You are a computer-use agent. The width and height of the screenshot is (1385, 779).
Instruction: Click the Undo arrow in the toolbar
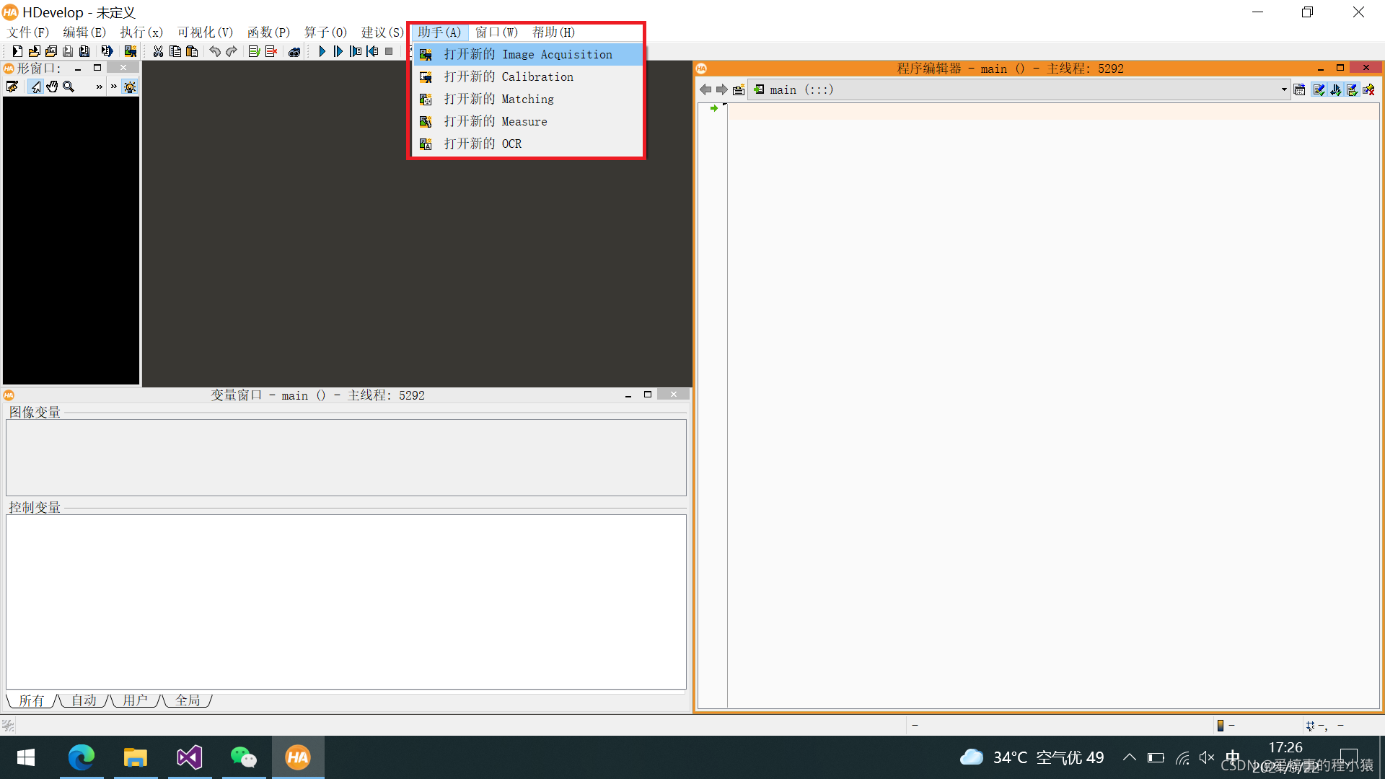[x=214, y=51]
